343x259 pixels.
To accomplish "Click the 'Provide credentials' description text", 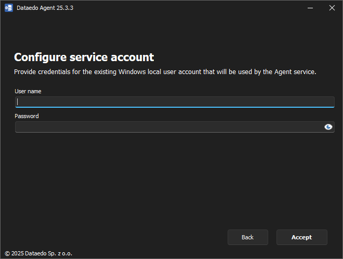I will [x=165, y=72].
